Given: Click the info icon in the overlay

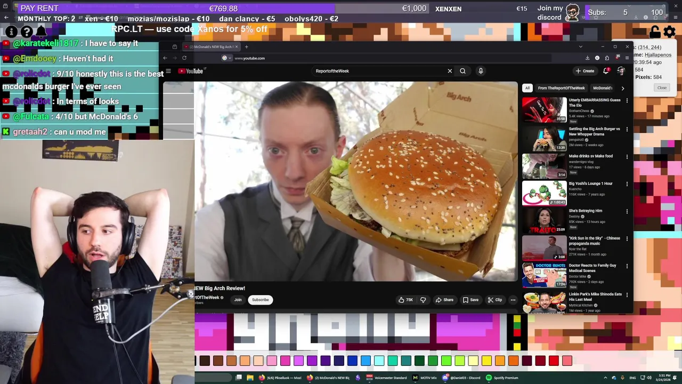Looking at the screenshot, I should click(x=11, y=32).
